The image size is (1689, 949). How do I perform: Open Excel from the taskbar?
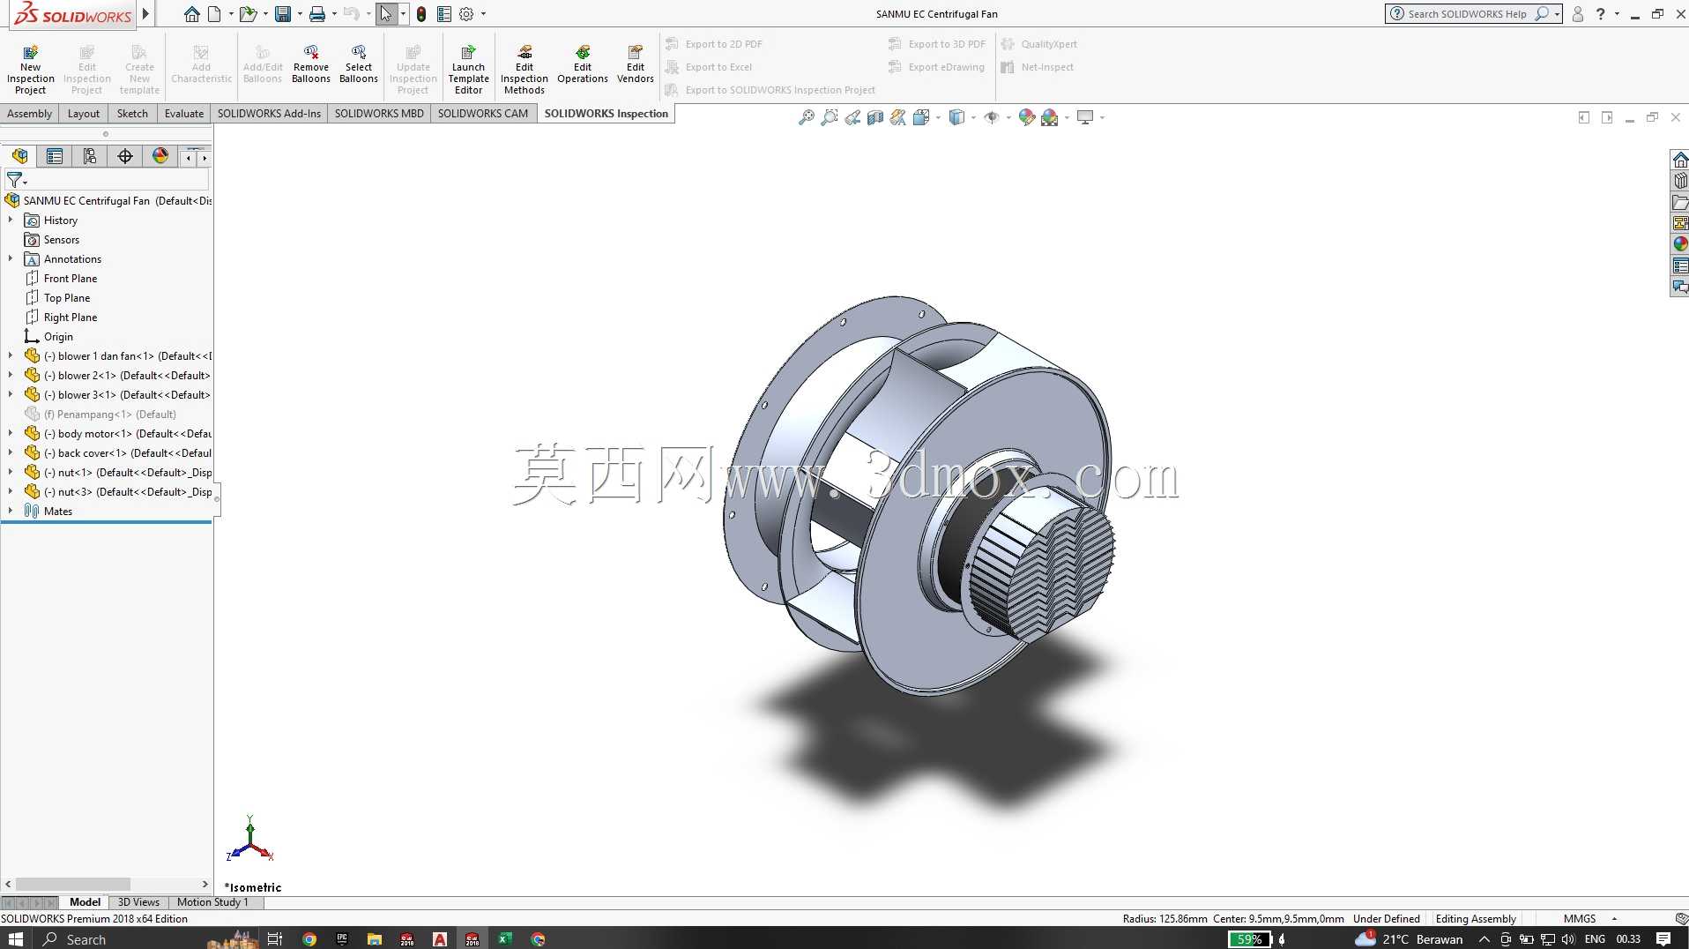504,939
